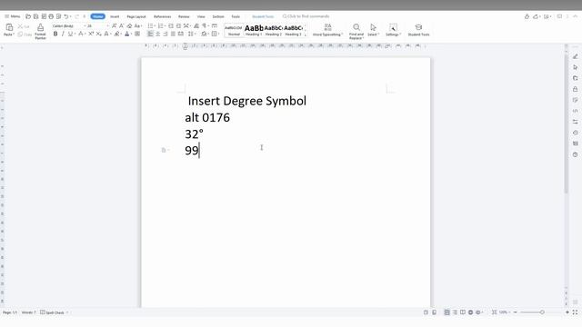Viewport: 582px width, 327px height.
Task: Toggle Subscript formatting
Action: 98,34
